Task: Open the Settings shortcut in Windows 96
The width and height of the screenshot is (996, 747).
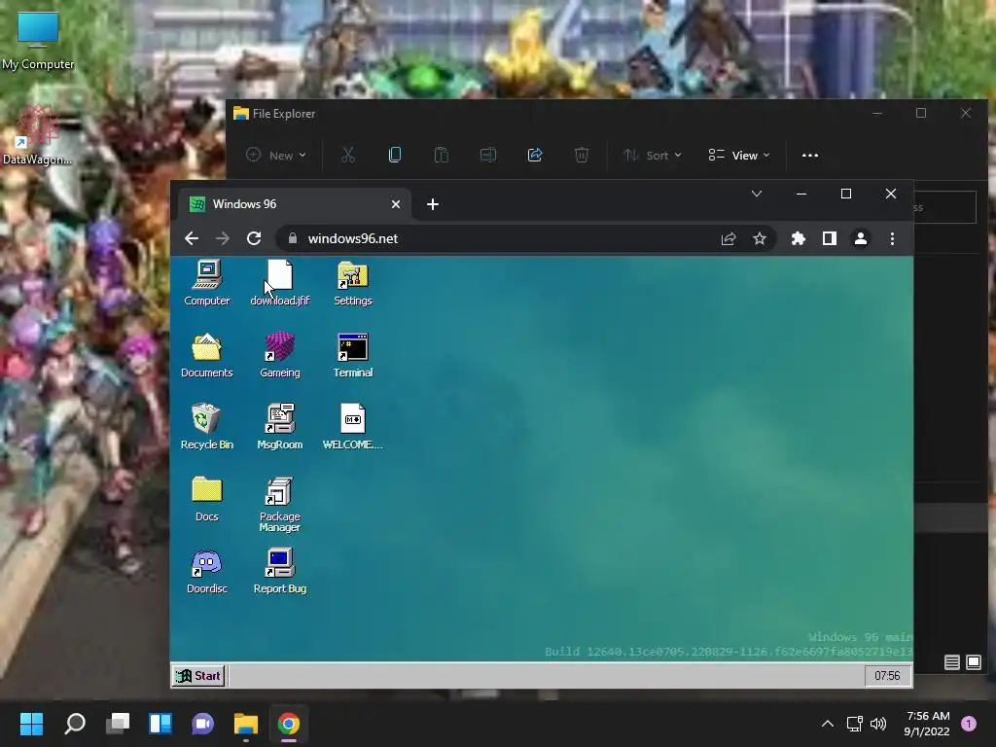Action: (352, 282)
